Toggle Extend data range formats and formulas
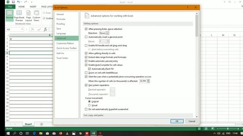243x136 pixels. [x=86, y=57]
